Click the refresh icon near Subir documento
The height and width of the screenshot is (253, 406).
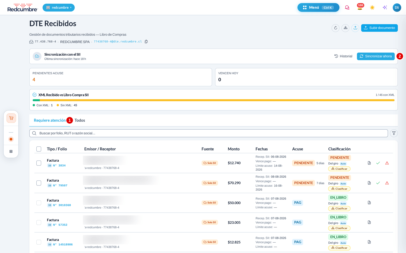coord(336,28)
